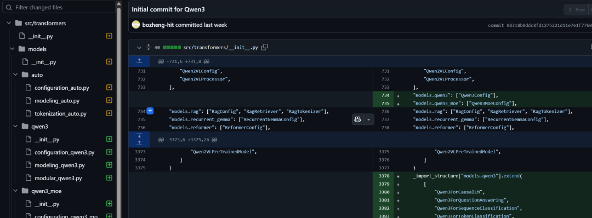Collapse the qwen3_moe folder chevron
The image size is (592, 218).
[x=15, y=191]
